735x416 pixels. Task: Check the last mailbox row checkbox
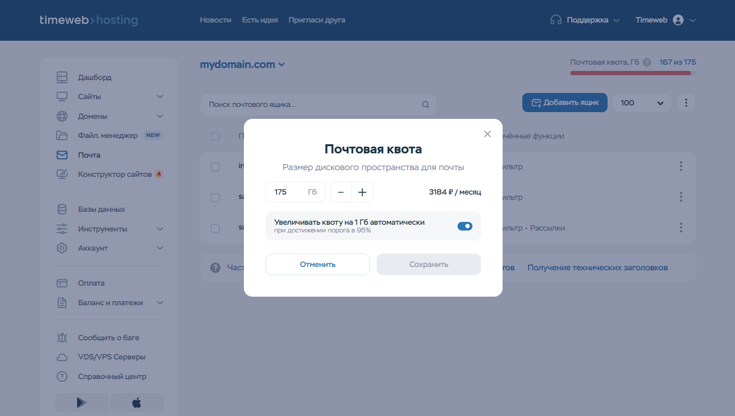216,228
